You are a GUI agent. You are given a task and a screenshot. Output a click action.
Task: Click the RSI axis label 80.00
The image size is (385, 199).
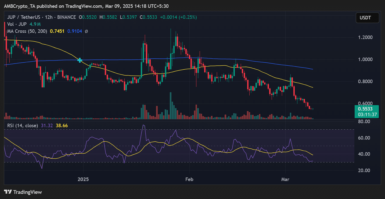point(364,122)
